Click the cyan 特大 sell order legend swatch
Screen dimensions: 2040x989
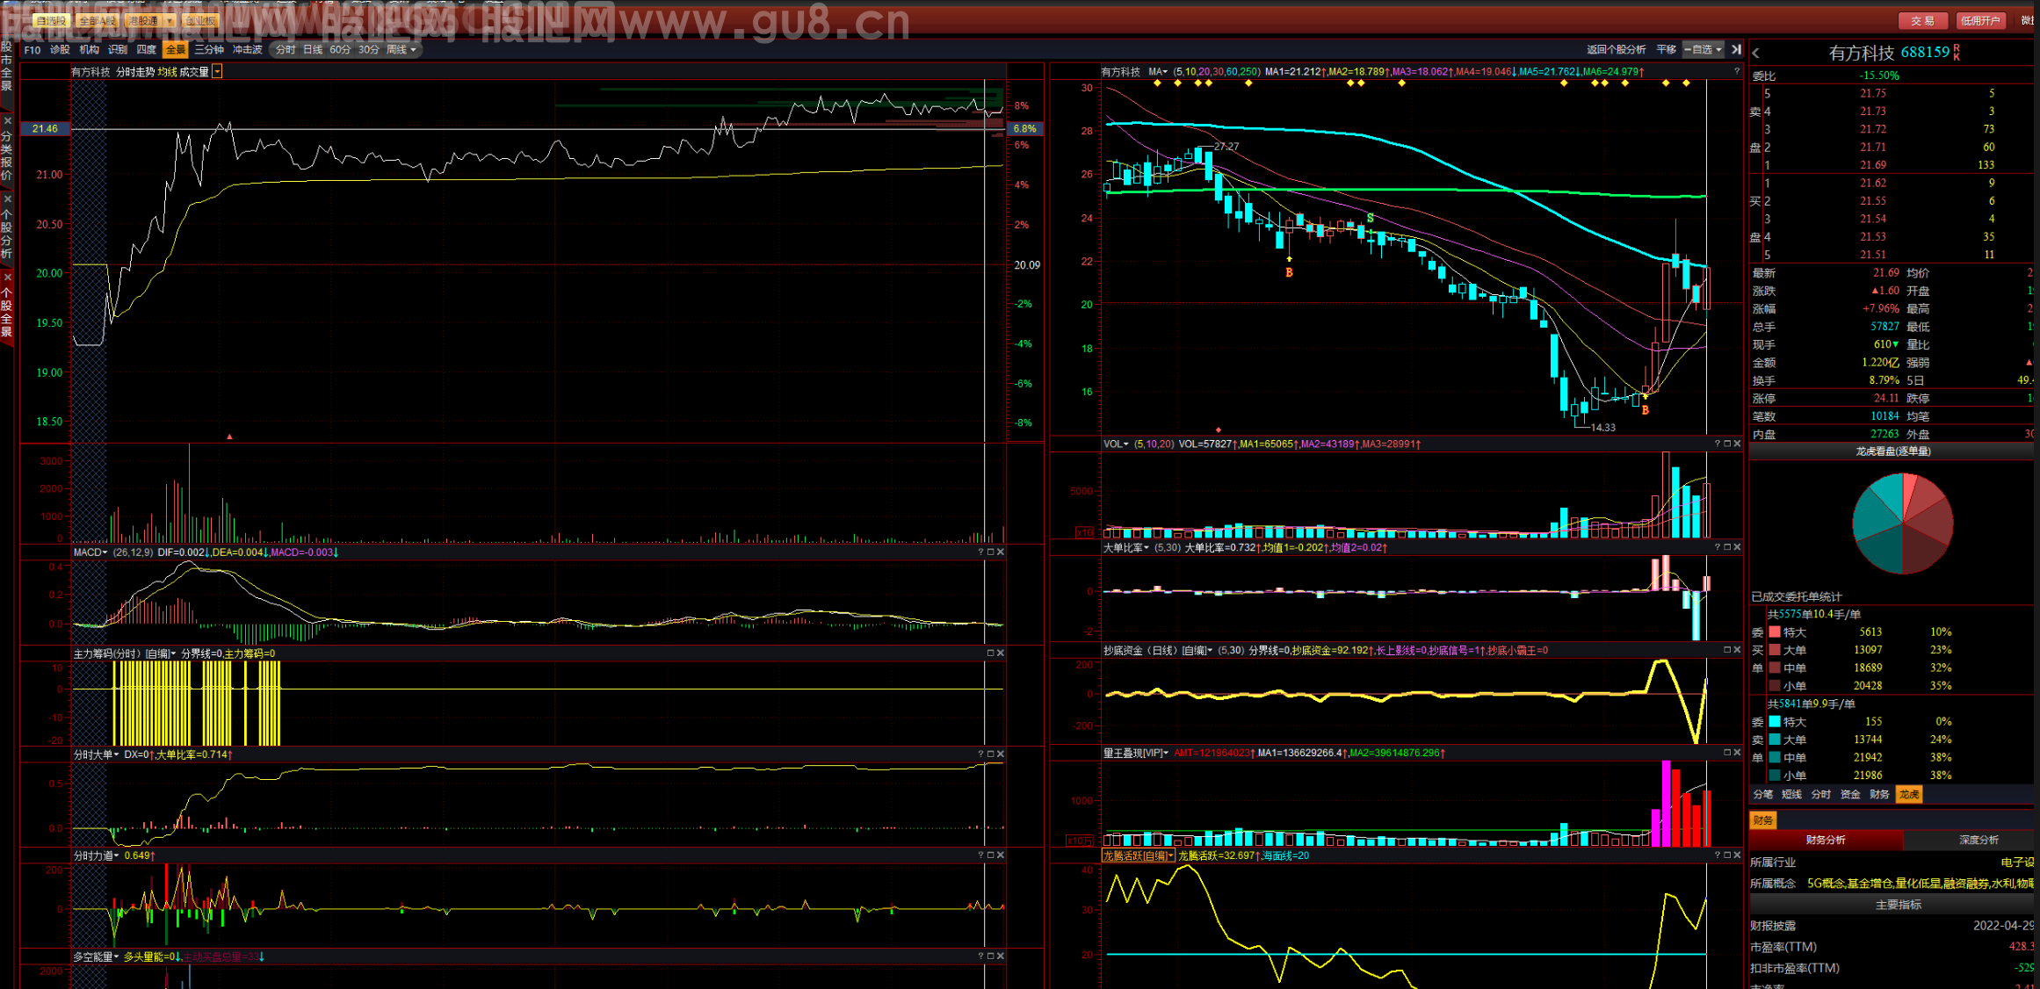[1775, 722]
